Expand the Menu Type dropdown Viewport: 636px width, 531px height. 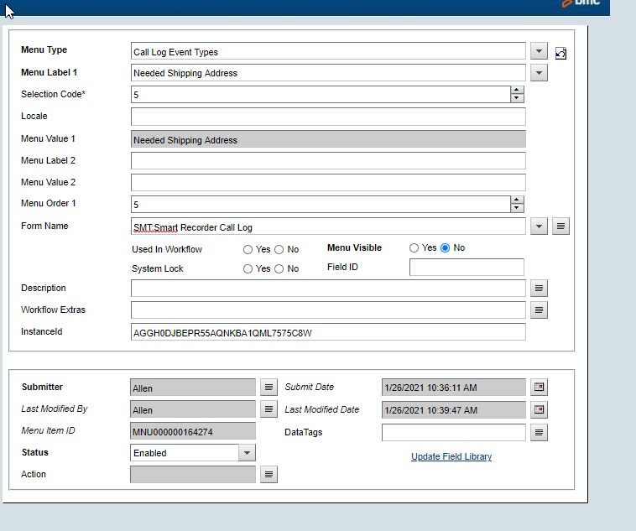click(x=540, y=51)
